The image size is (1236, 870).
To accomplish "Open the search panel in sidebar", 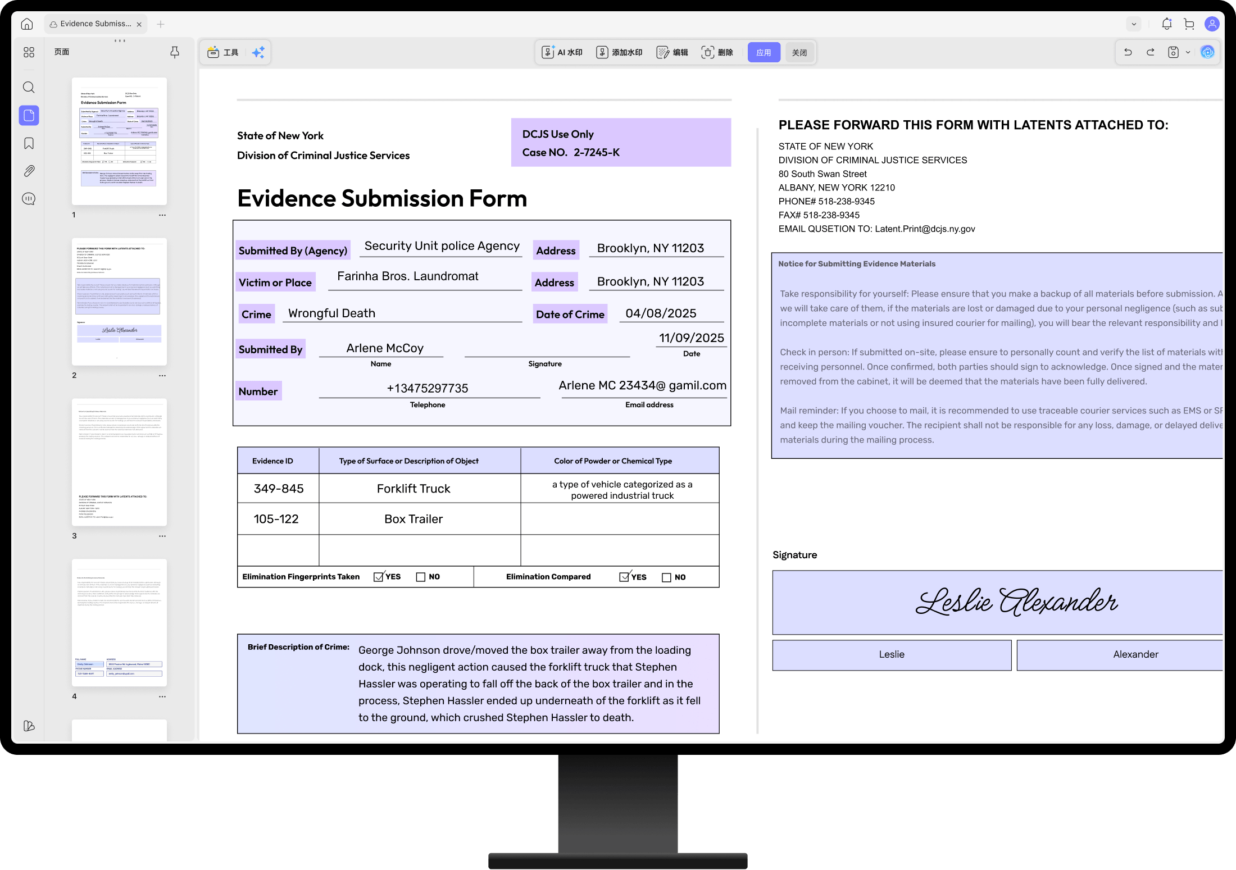I will (29, 87).
